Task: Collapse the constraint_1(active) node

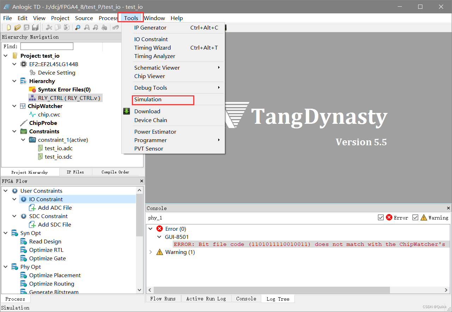Action: [23, 140]
